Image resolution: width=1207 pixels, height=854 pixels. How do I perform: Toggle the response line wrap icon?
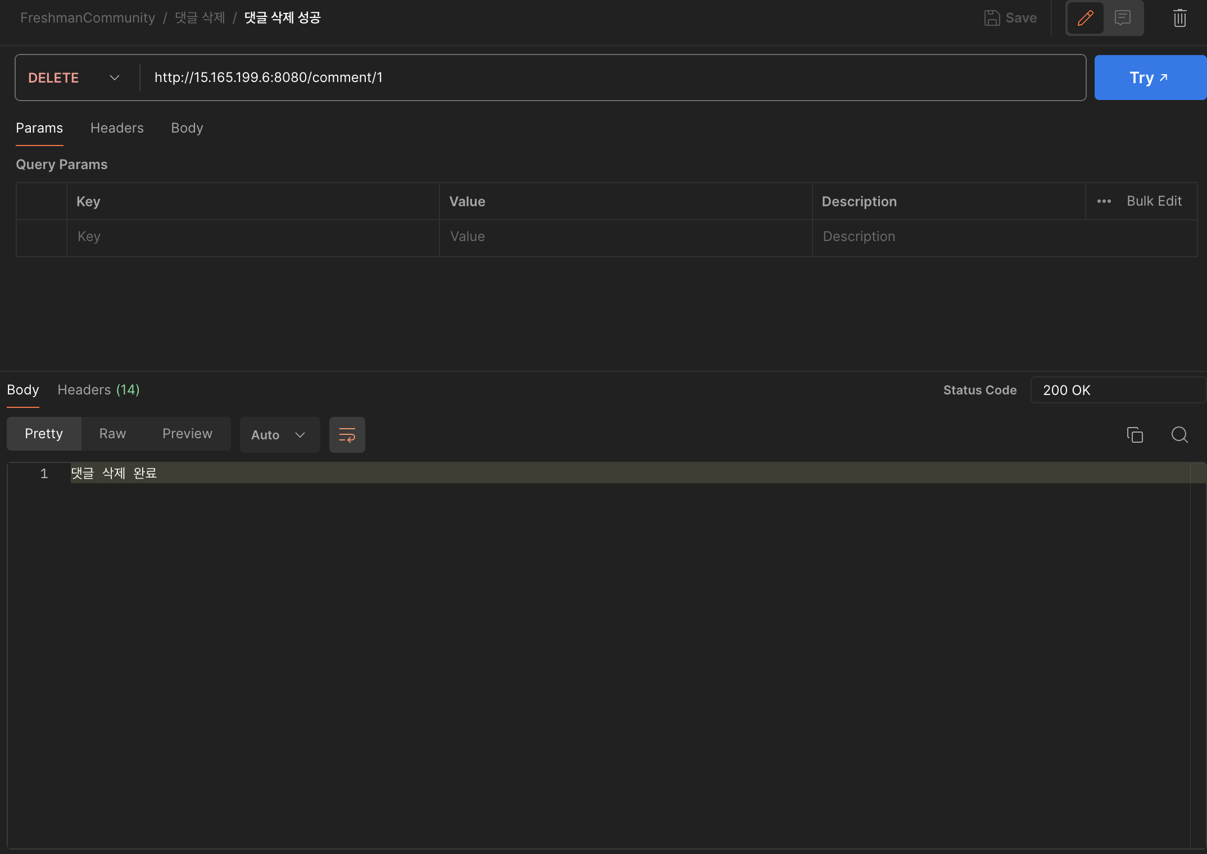[347, 435]
